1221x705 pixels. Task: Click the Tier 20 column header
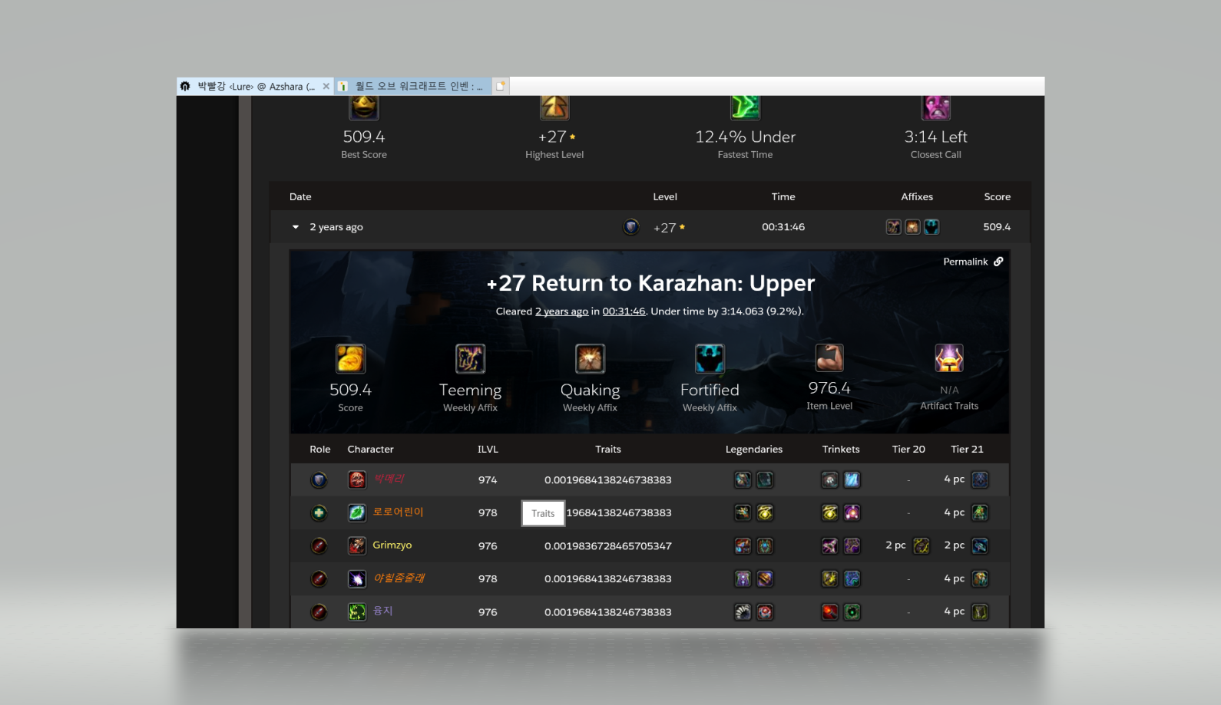(908, 450)
